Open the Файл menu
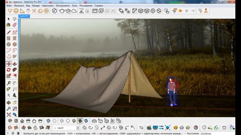 [x=9, y=6]
